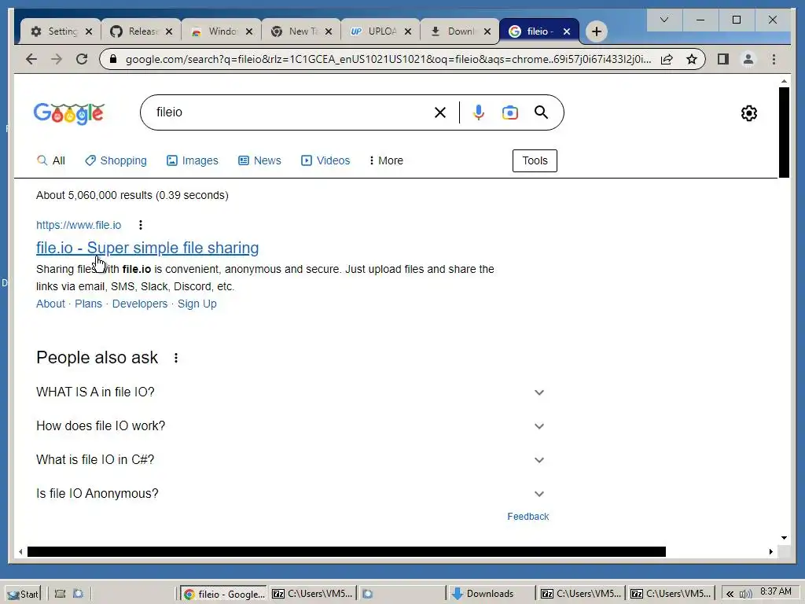This screenshot has width=805, height=604.
Task: Start voice search with microphone
Action: [479, 112]
